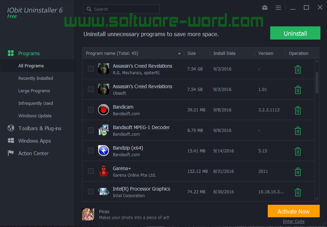Show Large Programs list

(x=34, y=91)
